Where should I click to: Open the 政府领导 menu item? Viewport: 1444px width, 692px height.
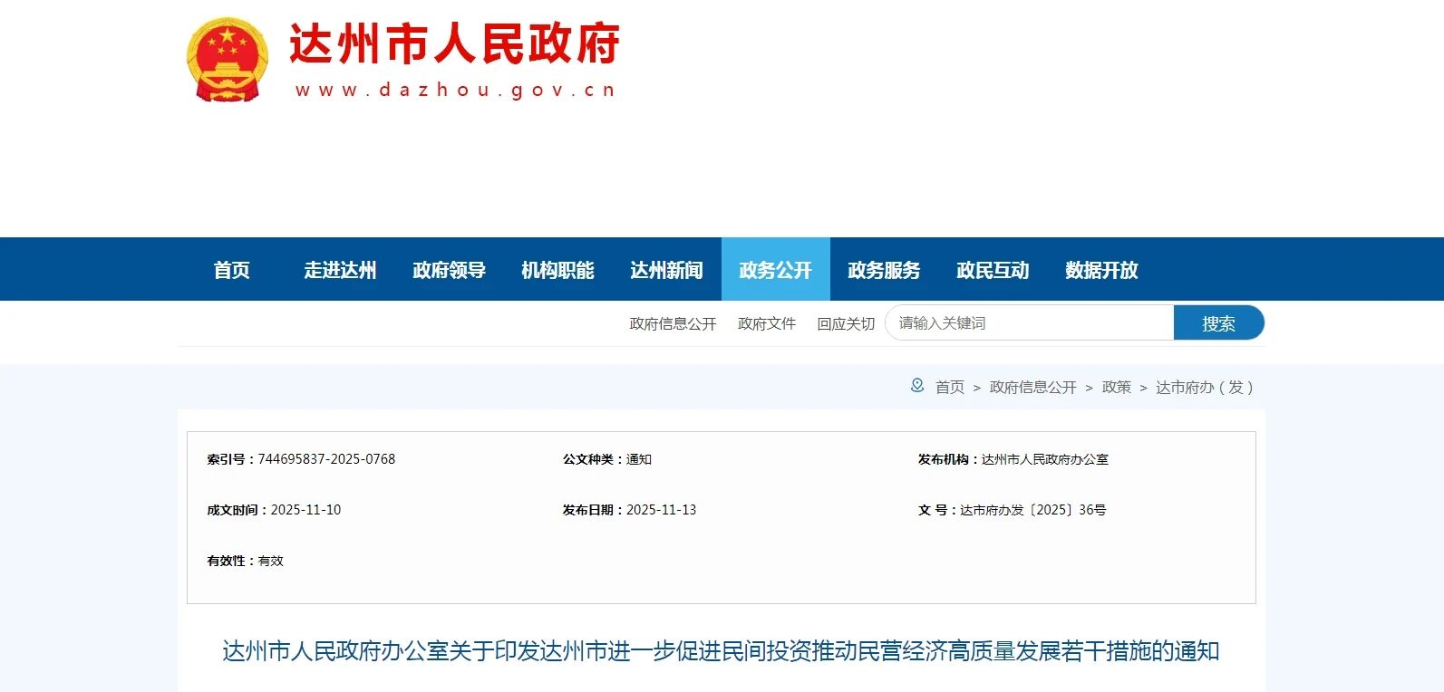pyautogui.click(x=449, y=270)
